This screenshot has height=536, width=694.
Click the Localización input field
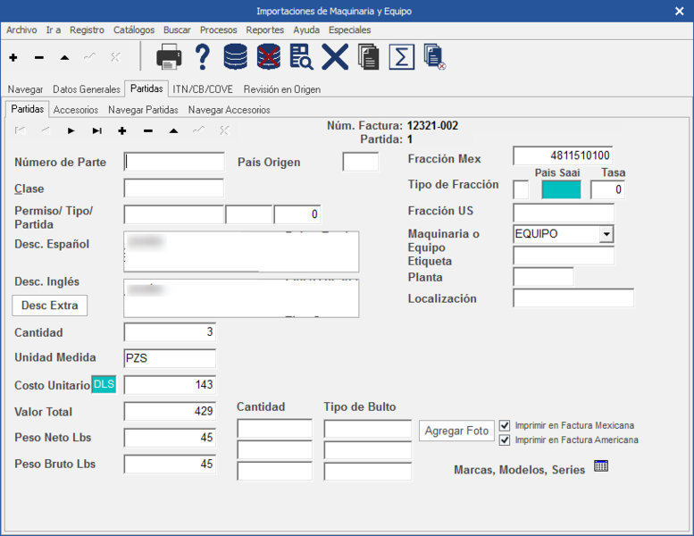click(x=573, y=298)
